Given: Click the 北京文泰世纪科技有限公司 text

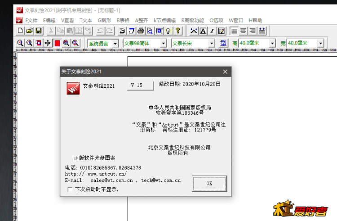Looking at the screenshot, I should 179,147.
